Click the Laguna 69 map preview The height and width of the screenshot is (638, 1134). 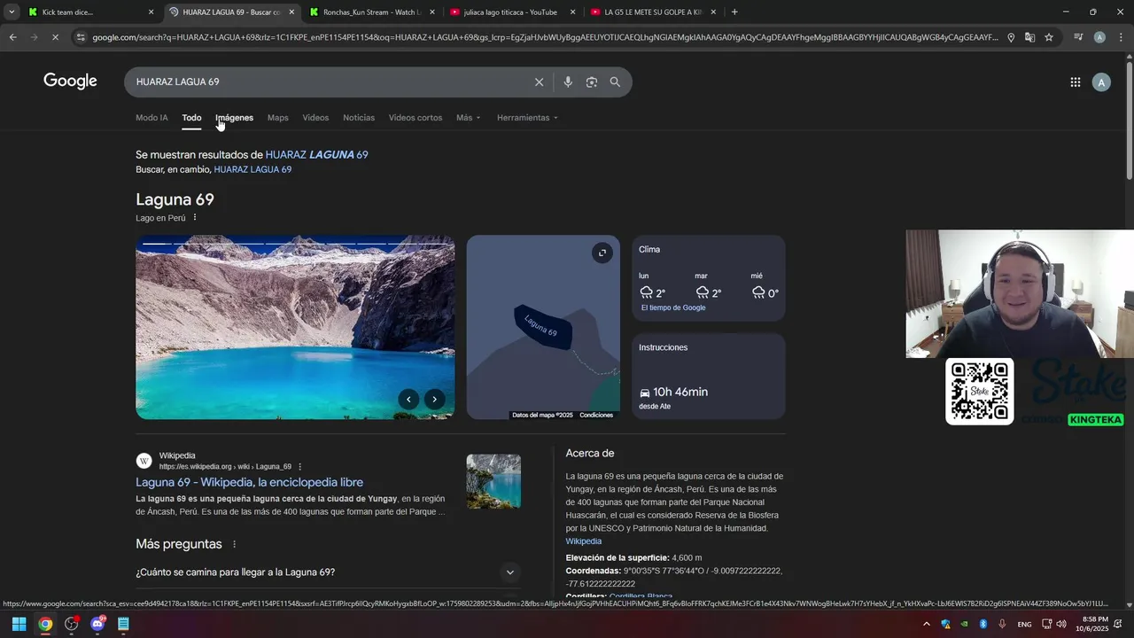pyautogui.click(x=543, y=327)
